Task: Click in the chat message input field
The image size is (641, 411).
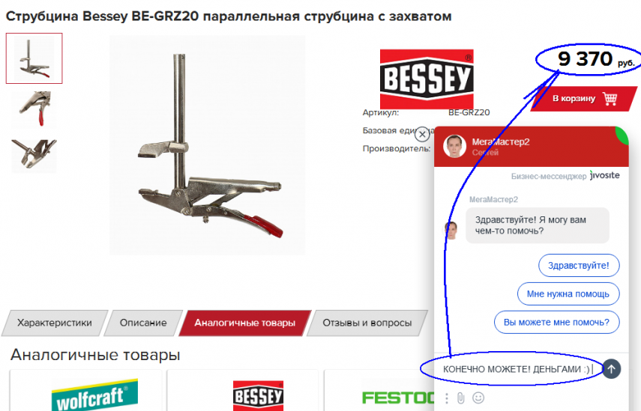Action: [517, 369]
